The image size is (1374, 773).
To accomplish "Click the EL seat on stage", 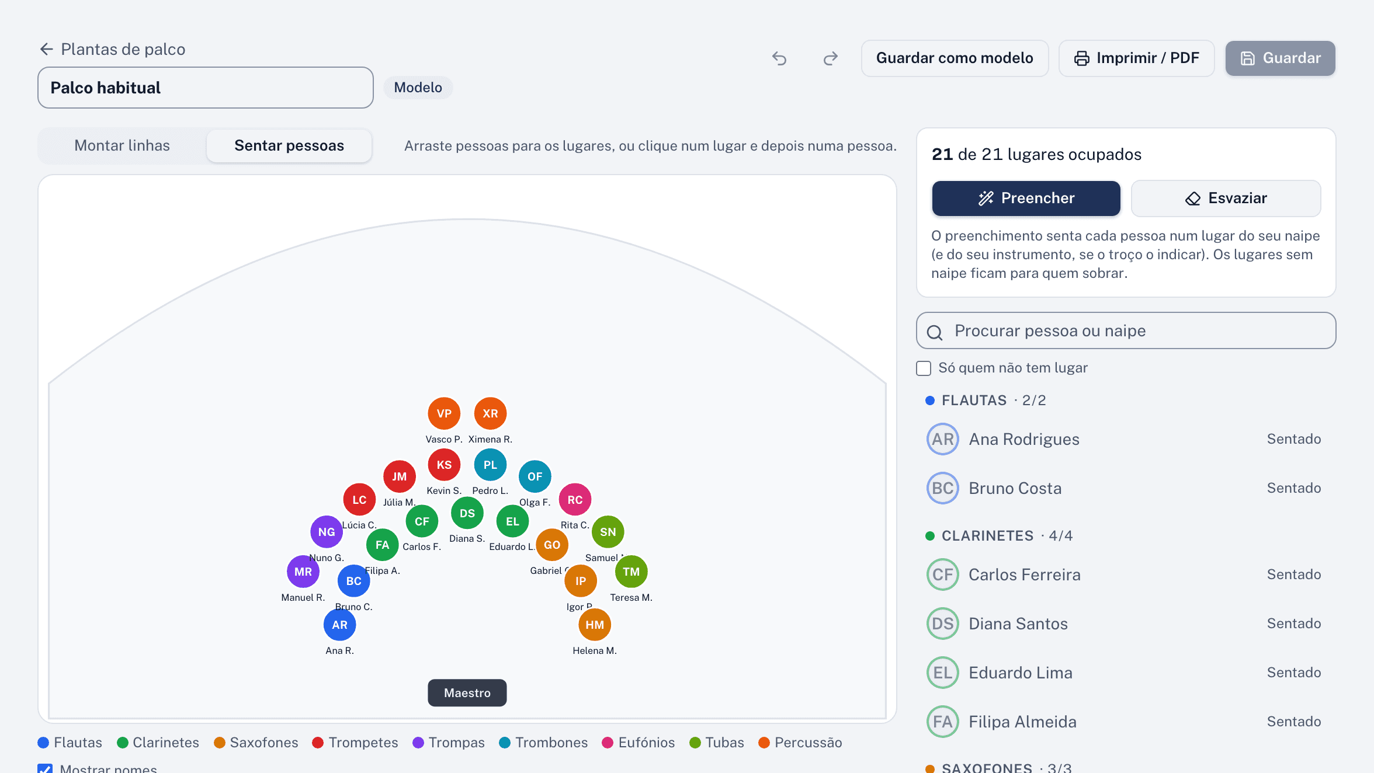I will pos(512,521).
